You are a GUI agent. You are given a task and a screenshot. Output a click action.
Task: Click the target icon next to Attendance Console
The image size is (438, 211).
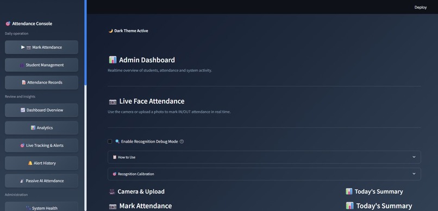[8, 24]
